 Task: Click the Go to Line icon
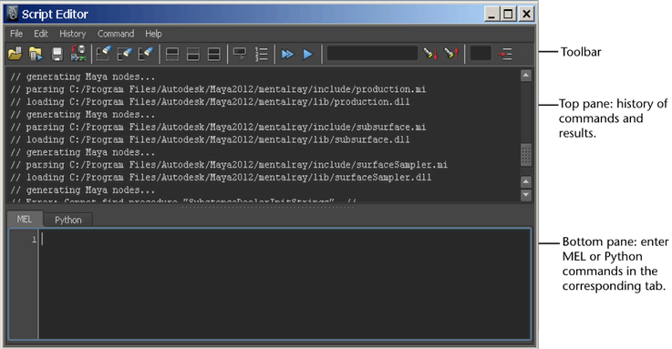[x=505, y=55]
